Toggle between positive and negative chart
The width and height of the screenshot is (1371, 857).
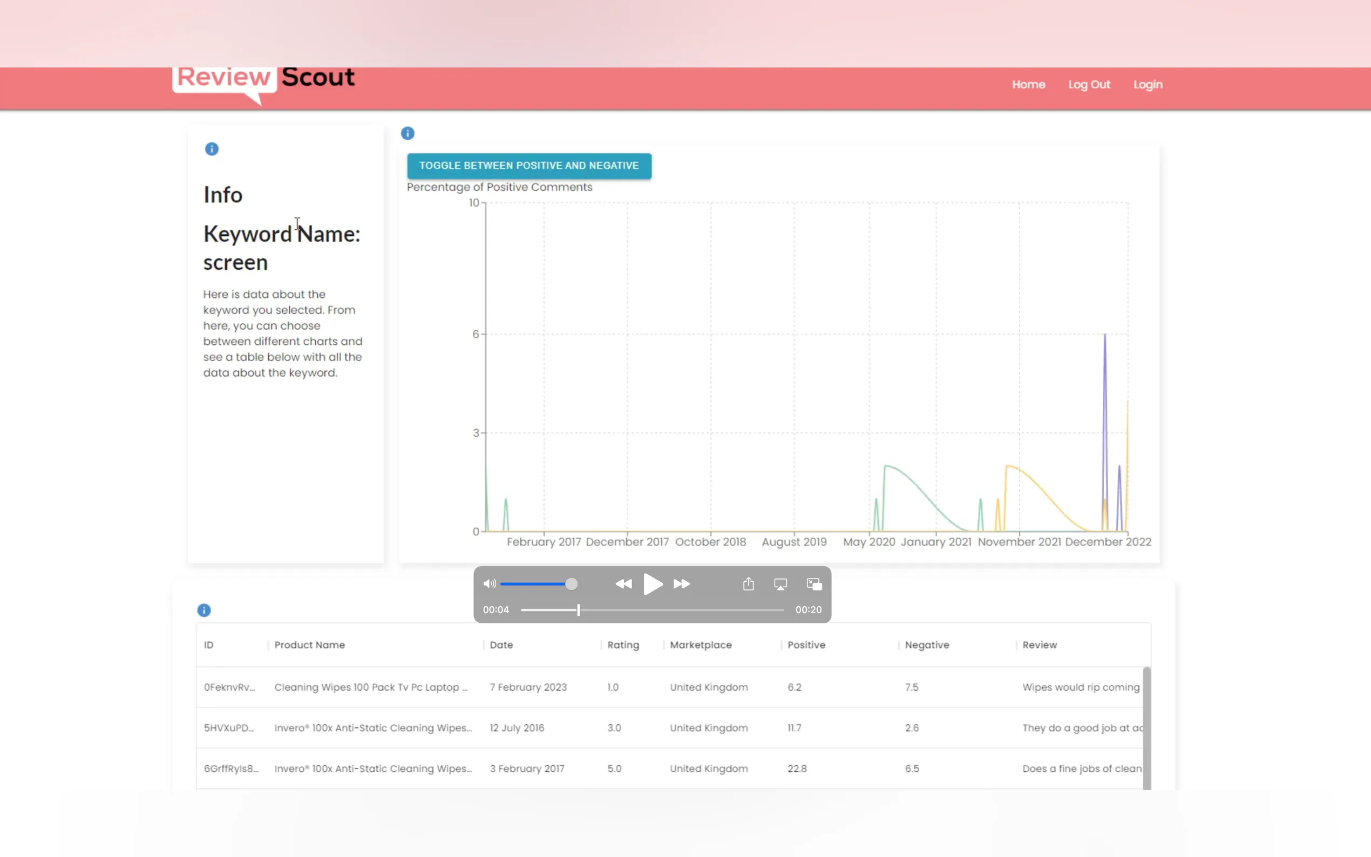tap(529, 166)
